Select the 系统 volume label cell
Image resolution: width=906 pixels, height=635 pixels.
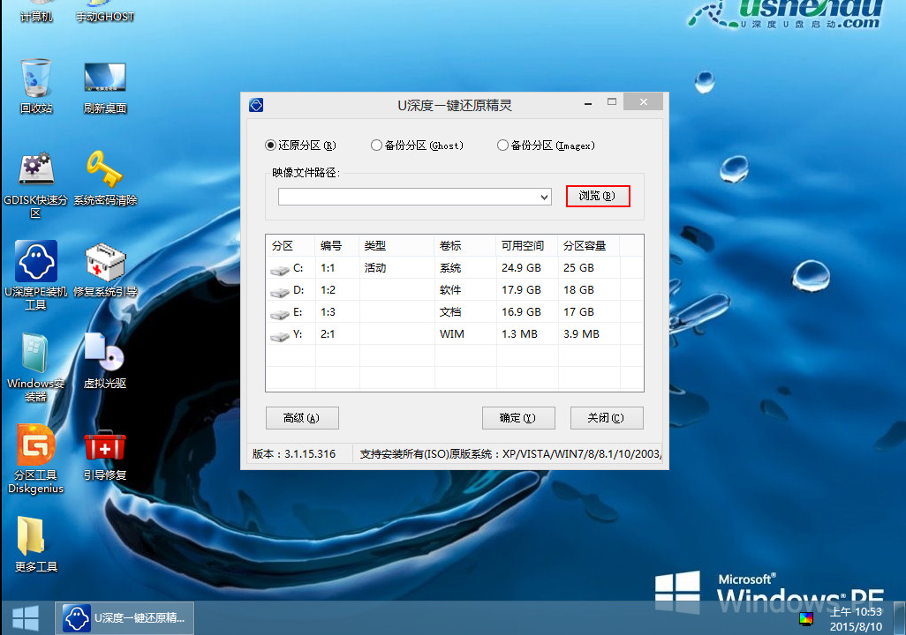pos(450,268)
